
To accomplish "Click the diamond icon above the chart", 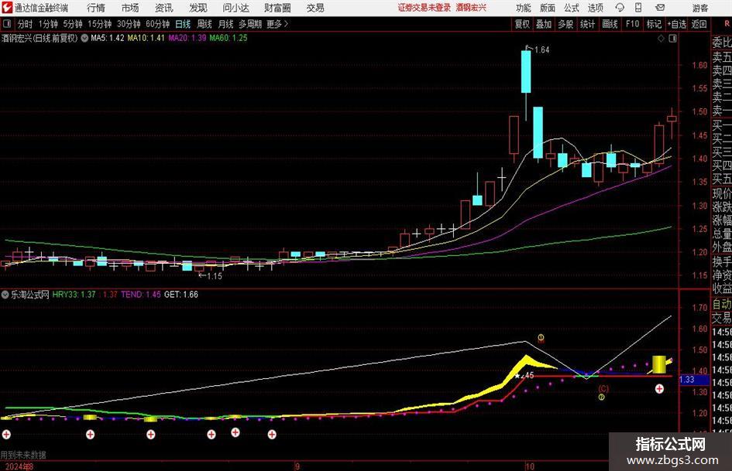I will pyautogui.click(x=661, y=39).
